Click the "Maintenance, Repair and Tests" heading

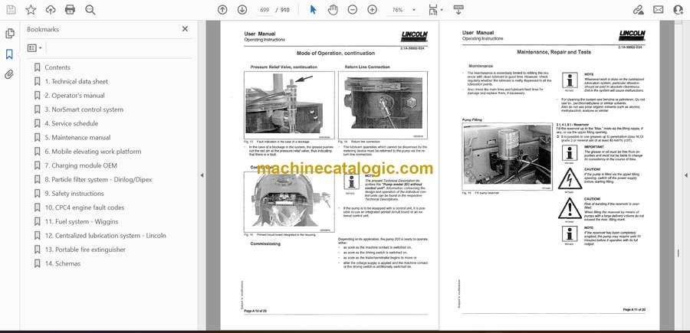554,52
